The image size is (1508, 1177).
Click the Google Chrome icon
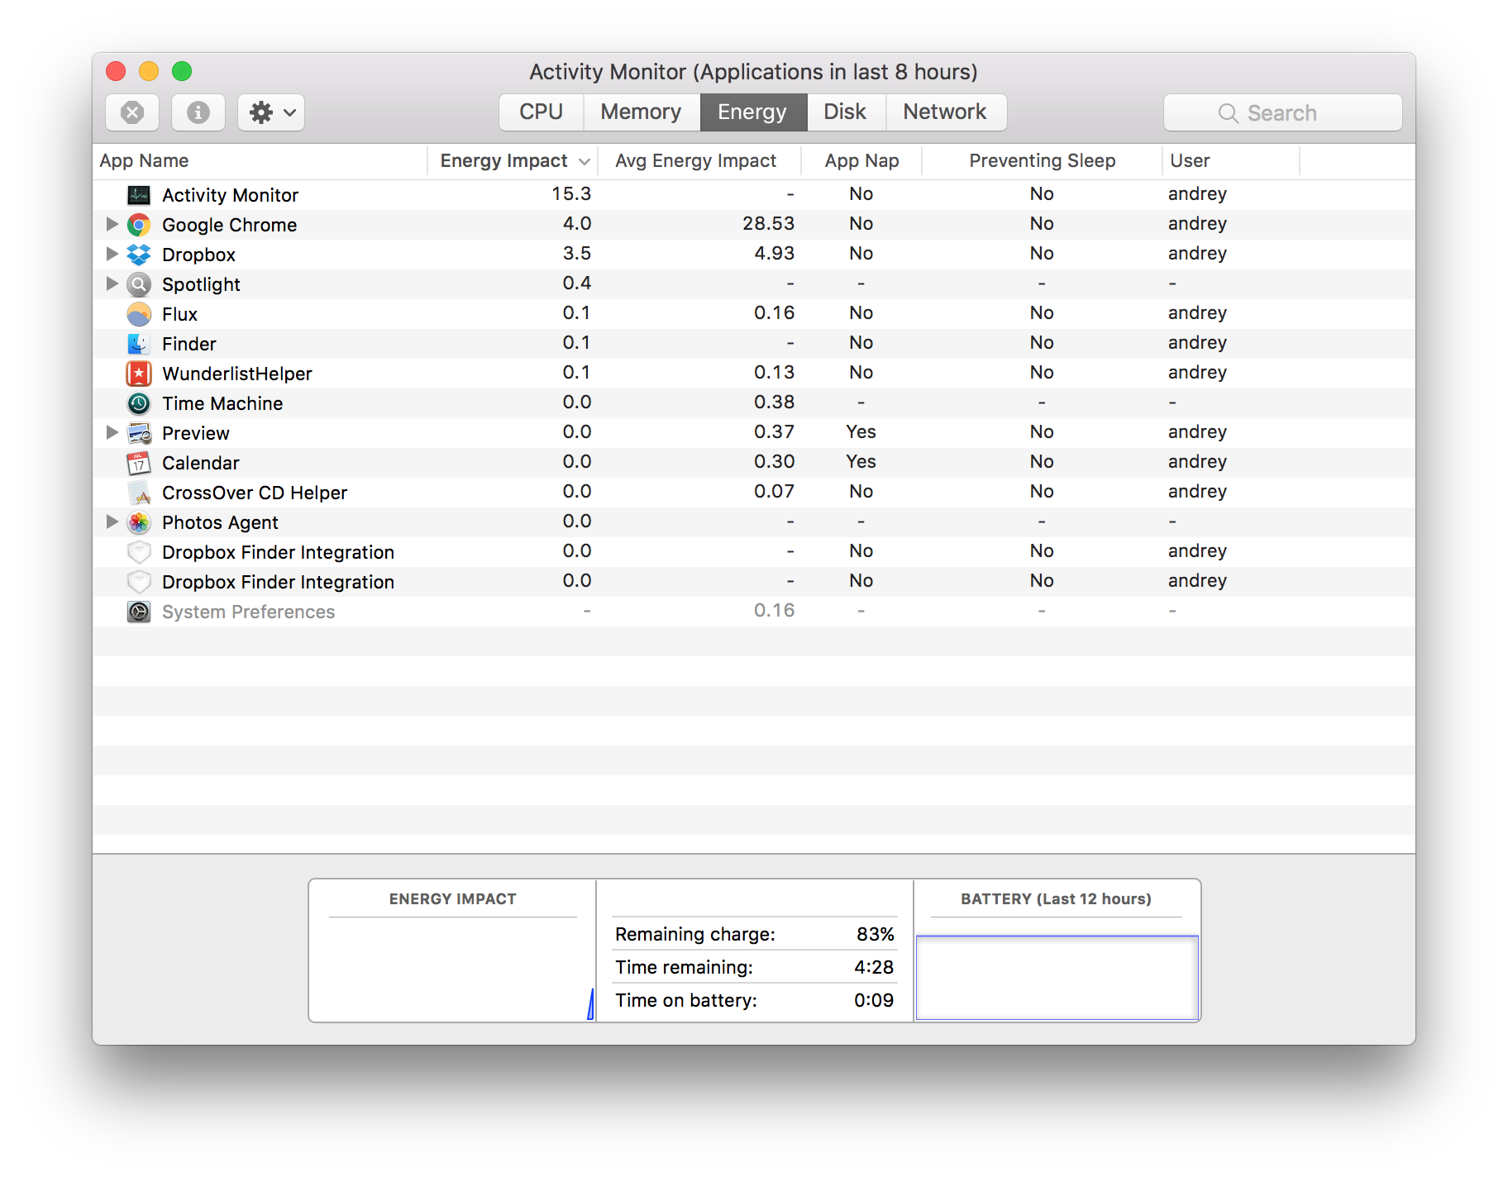[139, 225]
